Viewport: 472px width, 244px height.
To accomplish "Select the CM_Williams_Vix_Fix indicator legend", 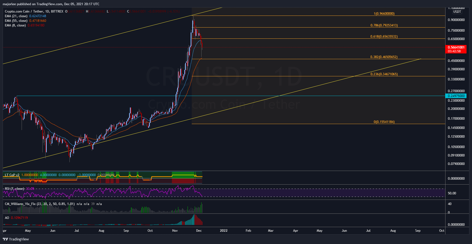I will tap(40, 204).
